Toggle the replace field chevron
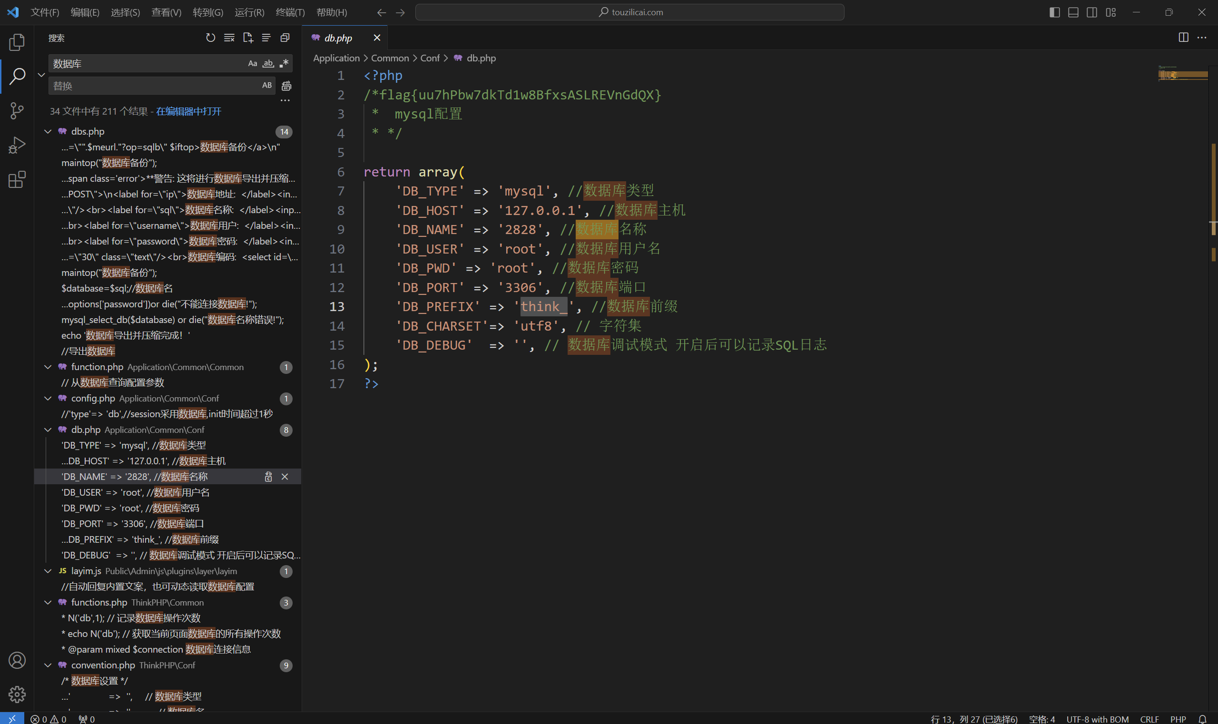1218x724 pixels. (41, 75)
